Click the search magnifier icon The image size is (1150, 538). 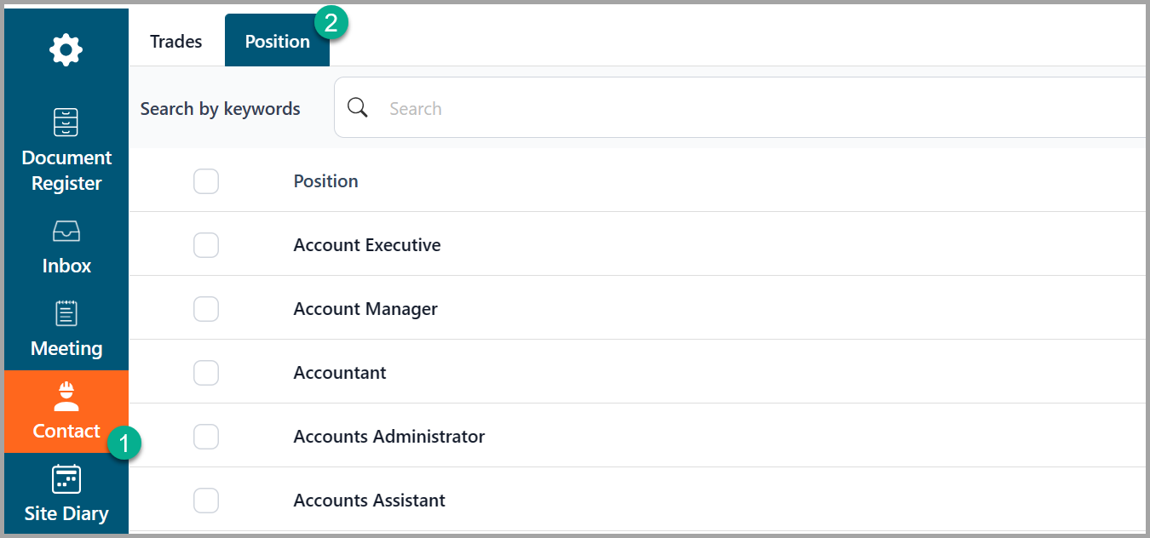click(358, 107)
